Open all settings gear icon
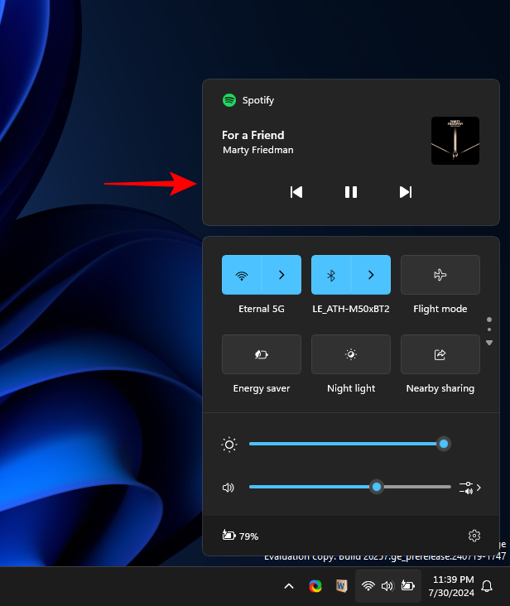 (474, 536)
